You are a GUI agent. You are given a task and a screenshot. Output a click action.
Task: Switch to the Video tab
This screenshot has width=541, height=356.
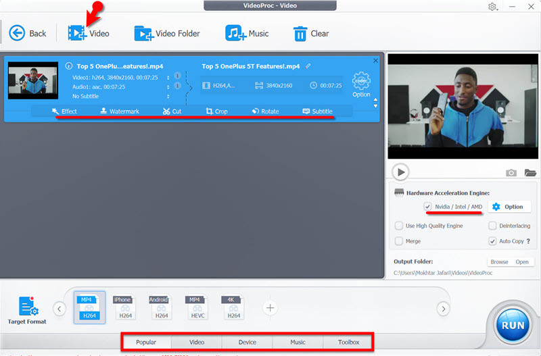(197, 342)
